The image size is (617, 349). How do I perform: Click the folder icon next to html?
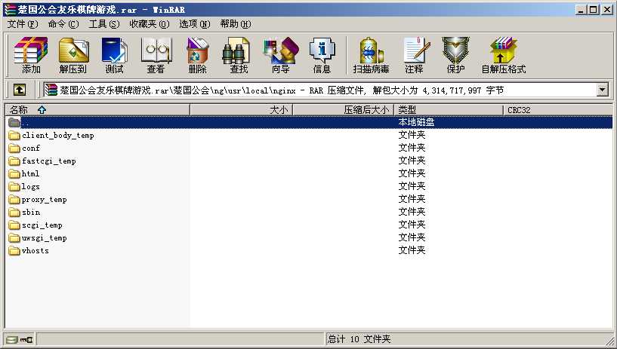(x=14, y=174)
